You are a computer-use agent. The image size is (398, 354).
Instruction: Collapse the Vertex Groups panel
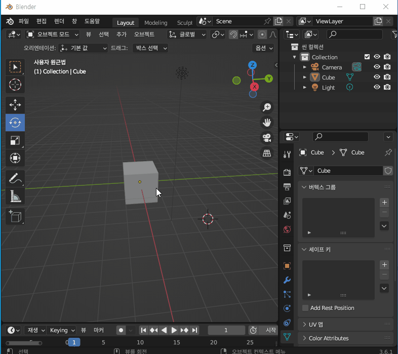tap(345, 187)
